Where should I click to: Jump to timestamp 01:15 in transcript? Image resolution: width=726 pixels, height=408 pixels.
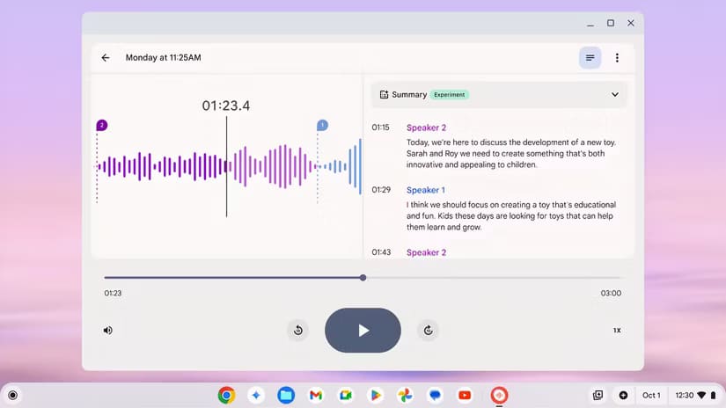(380, 127)
